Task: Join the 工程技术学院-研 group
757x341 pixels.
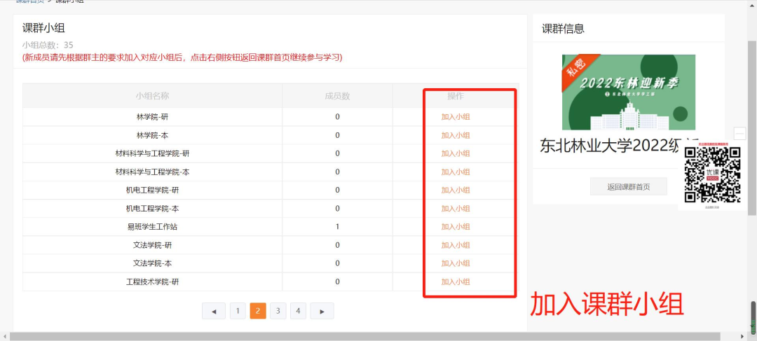Action: pyautogui.click(x=456, y=281)
